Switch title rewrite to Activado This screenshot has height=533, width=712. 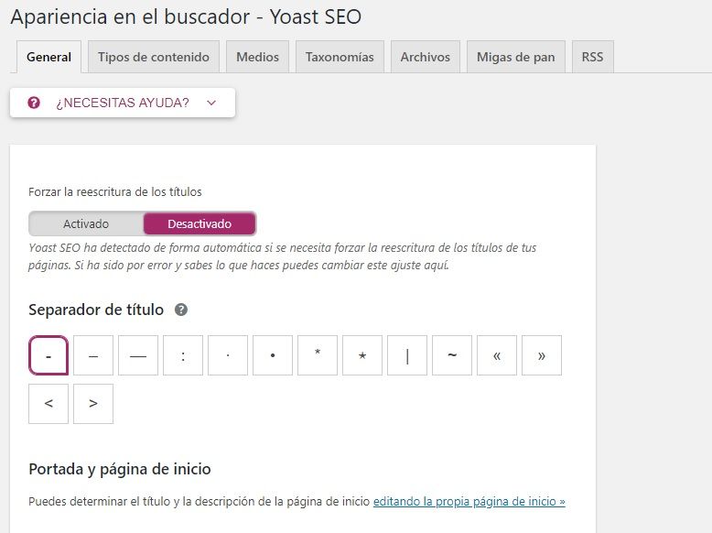coord(86,223)
